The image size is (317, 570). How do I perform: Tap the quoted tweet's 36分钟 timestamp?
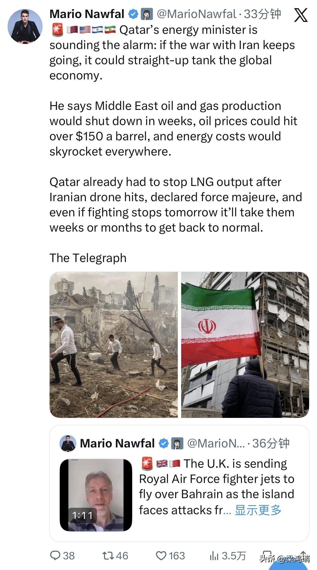point(271,443)
